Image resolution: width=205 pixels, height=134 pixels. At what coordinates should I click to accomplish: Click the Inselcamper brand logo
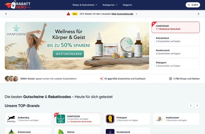click(x=159, y=119)
